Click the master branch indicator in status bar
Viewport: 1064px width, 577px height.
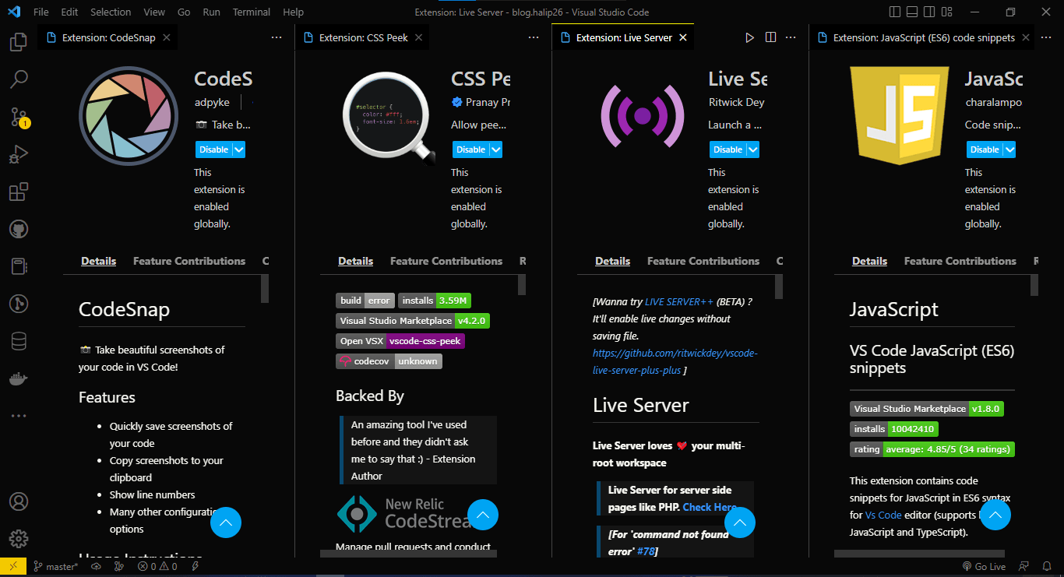(55, 567)
